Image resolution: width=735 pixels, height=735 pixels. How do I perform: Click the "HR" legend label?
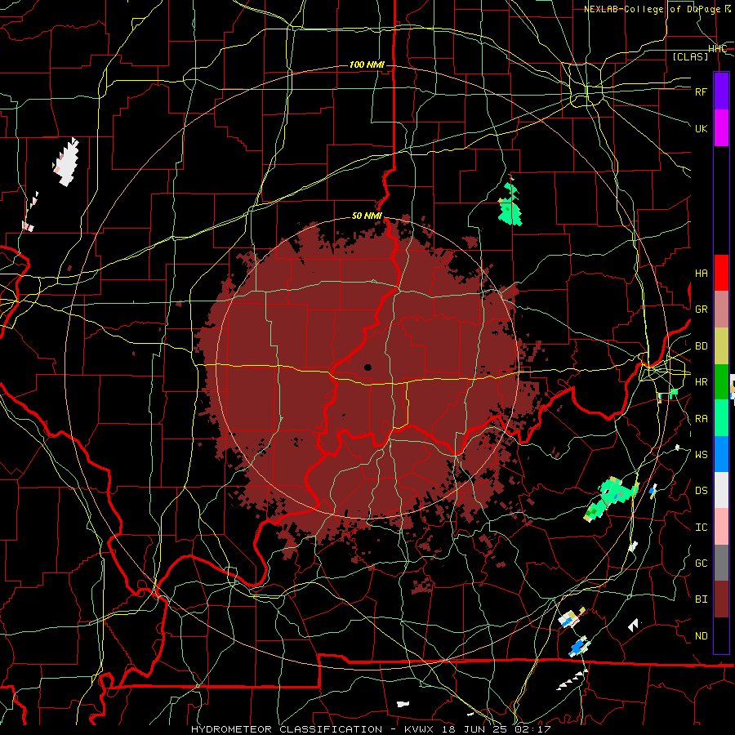[x=701, y=382]
